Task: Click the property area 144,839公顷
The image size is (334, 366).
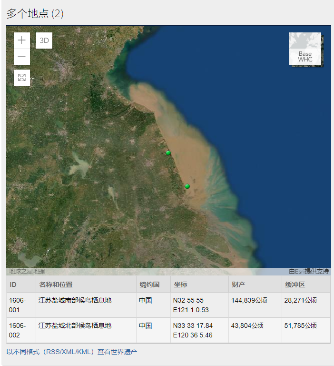Action: [x=249, y=300]
